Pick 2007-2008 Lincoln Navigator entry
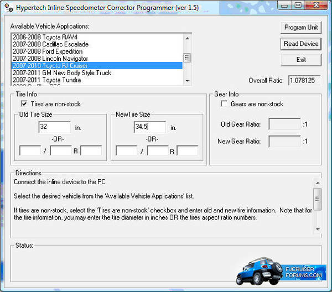Viewport: 332px width, 292px height. point(97,59)
